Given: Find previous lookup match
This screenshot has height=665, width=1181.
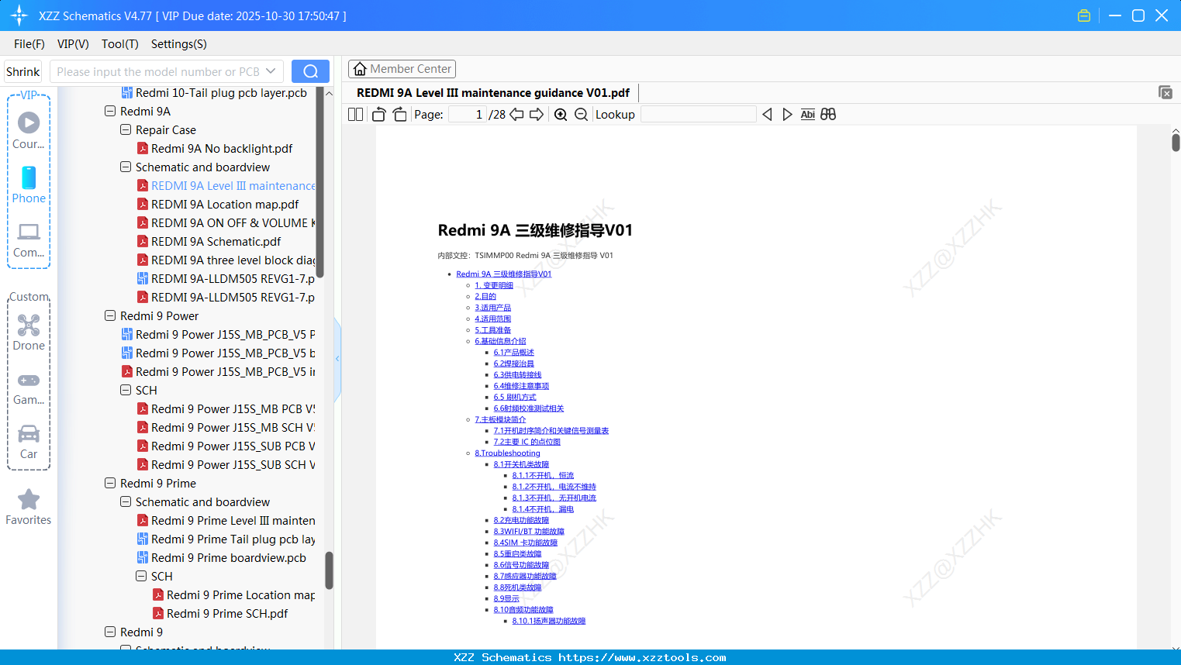Looking at the screenshot, I should coord(767,115).
